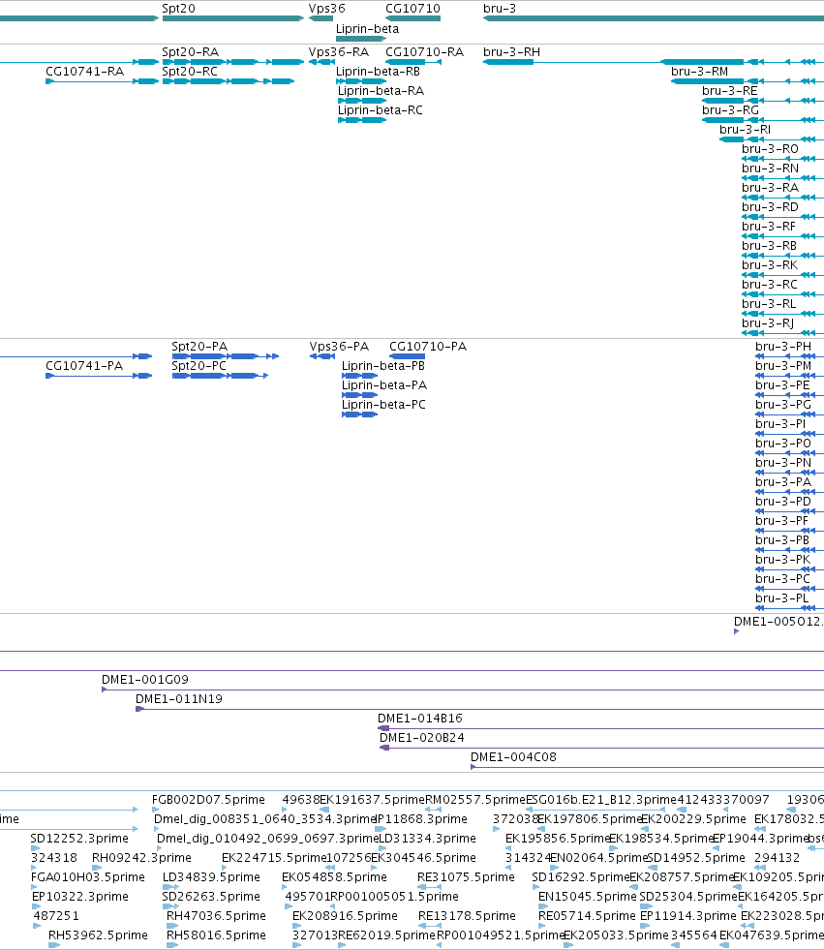Viewport: 824px width, 950px height.
Task: Click the bru-3 gene label
Action: coord(500,9)
